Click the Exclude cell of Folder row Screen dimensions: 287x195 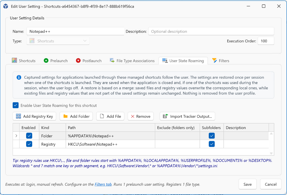pyautogui.click(x=177, y=136)
